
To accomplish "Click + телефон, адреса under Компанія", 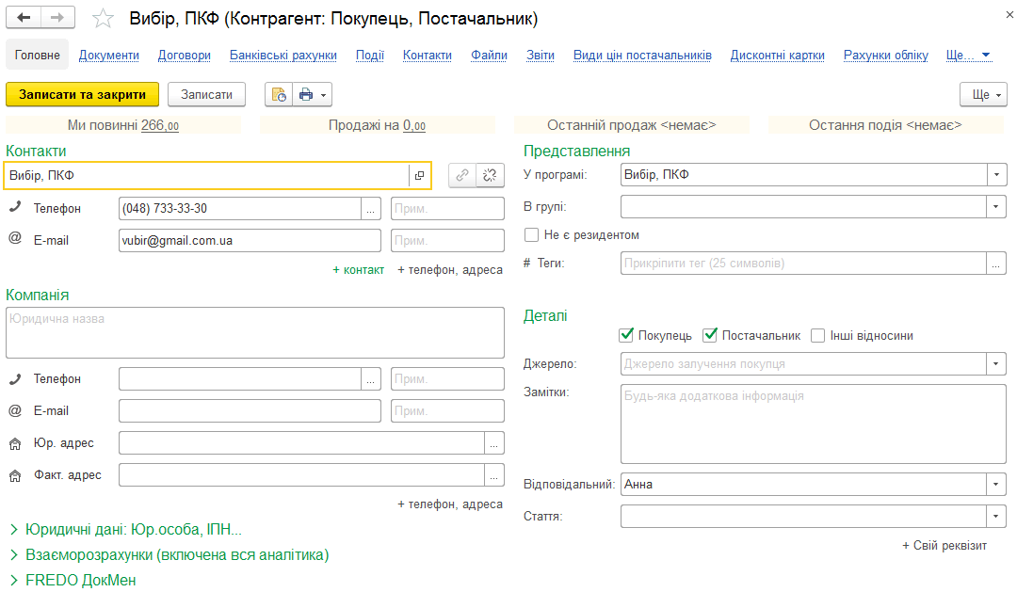I will point(449,504).
